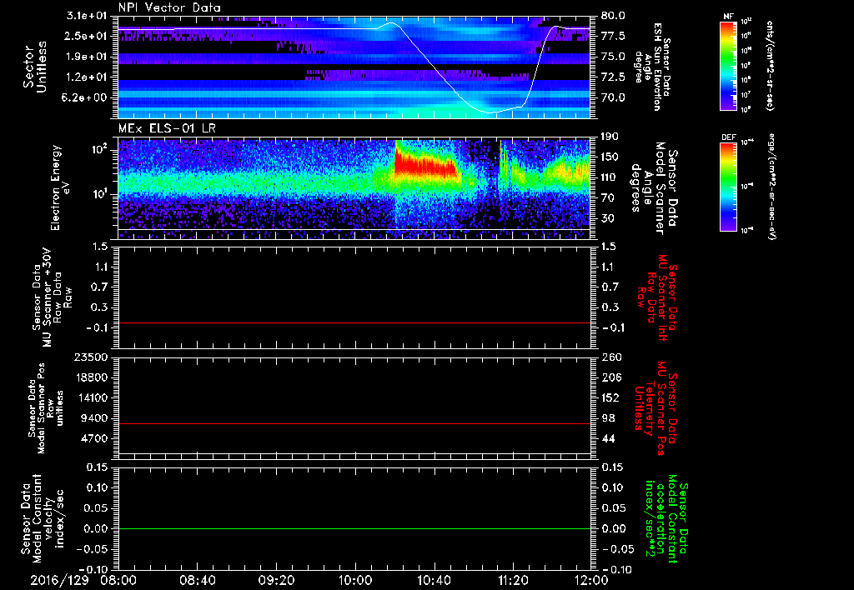The height and width of the screenshot is (590, 854).
Task: Click the NF color scale bar
Action: click(726, 66)
